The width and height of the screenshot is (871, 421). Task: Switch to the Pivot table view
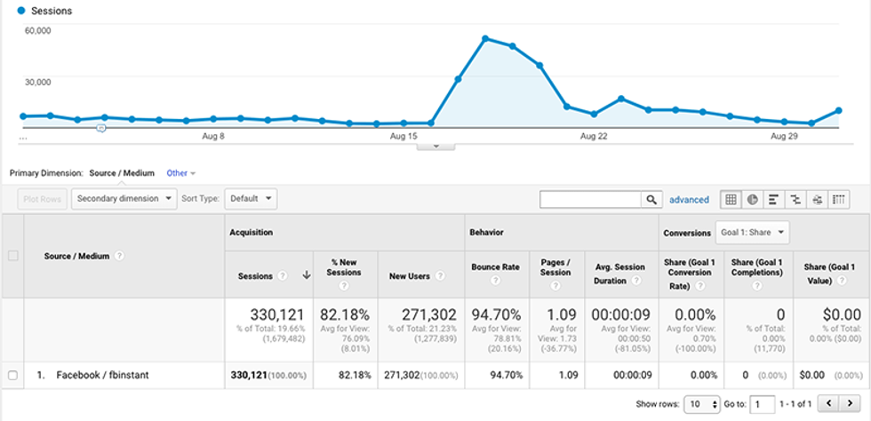pos(838,200)
